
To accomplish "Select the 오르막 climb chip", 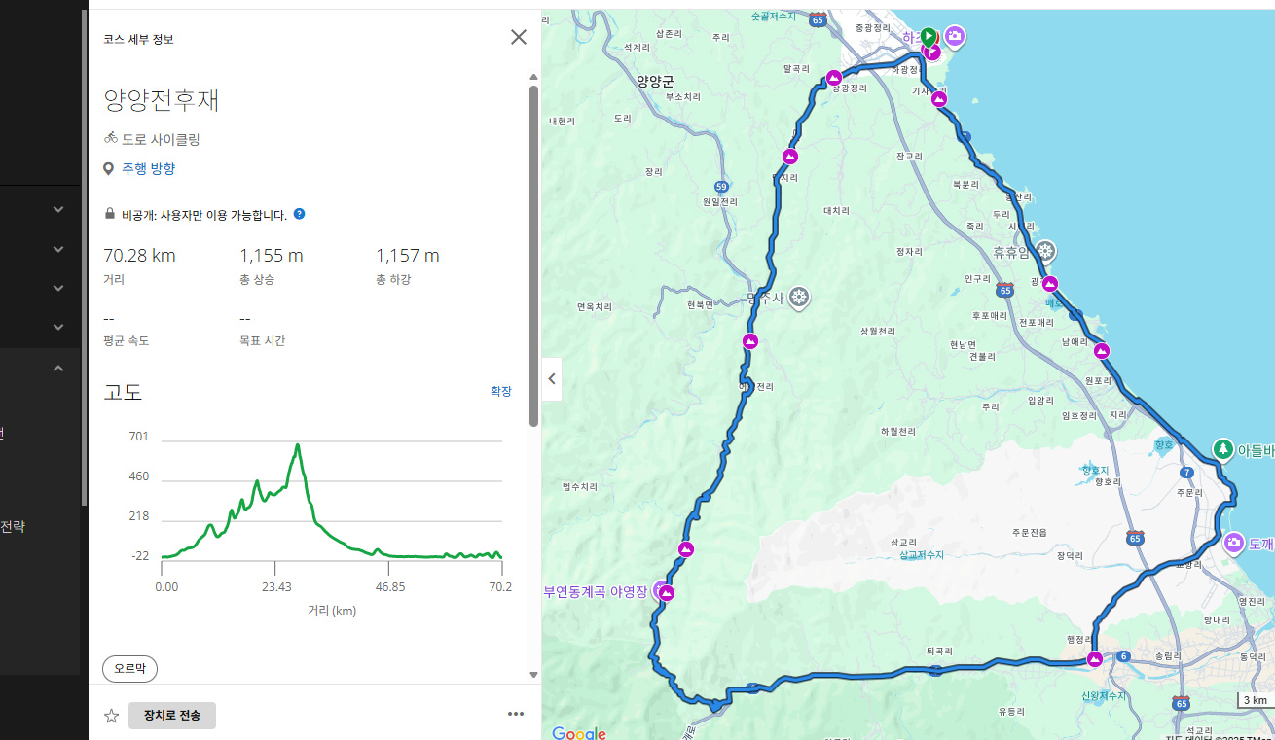I will click(129, 669).
